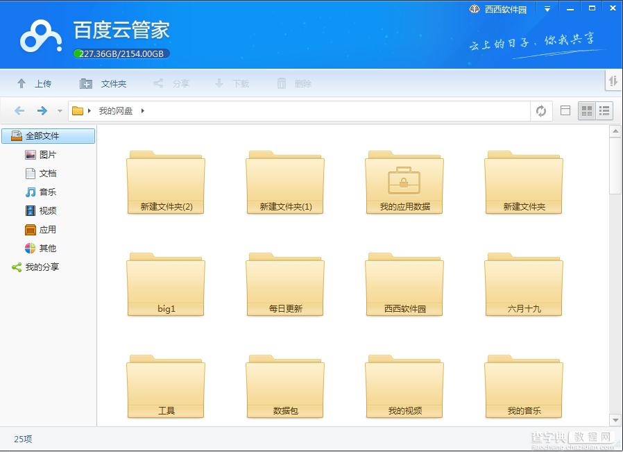Click the 百度云管家 title text
This screenshot has height=452, width=623.
coord(121,30)
